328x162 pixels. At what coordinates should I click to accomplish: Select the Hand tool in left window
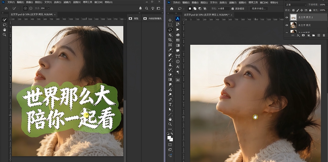pyautogui.click(x=4, y=30)
